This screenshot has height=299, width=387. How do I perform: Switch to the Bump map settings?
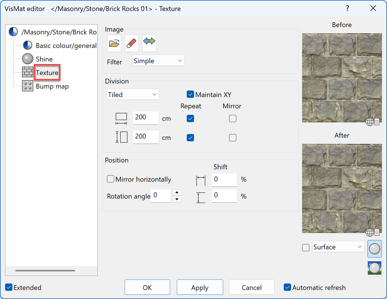click(52, 86)
